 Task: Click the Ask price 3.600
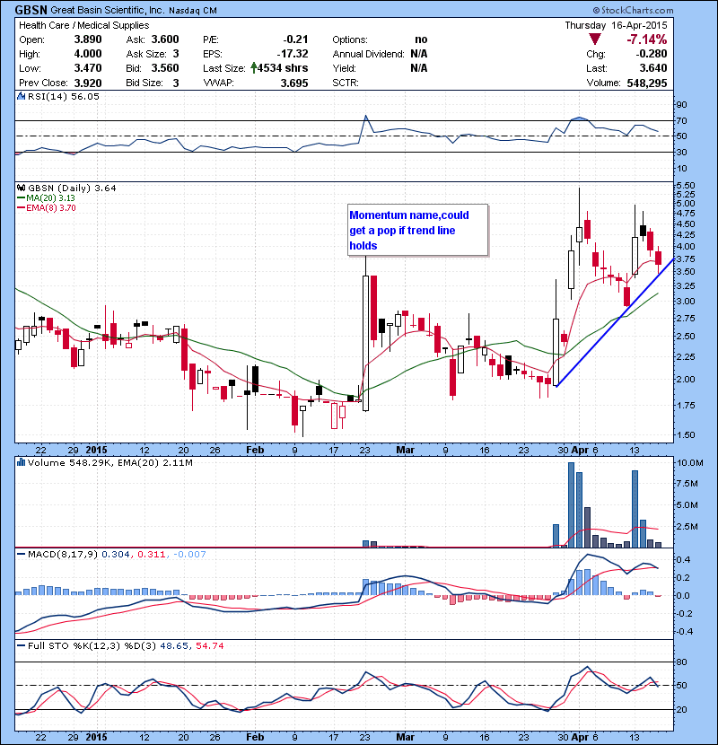tap(165, 39)
